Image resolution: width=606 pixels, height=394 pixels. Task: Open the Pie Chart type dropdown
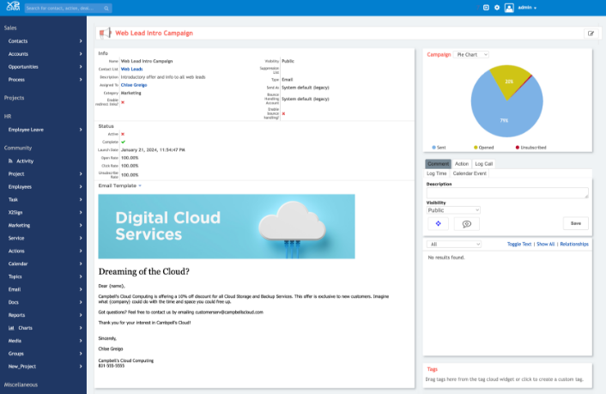pos(472,54)
